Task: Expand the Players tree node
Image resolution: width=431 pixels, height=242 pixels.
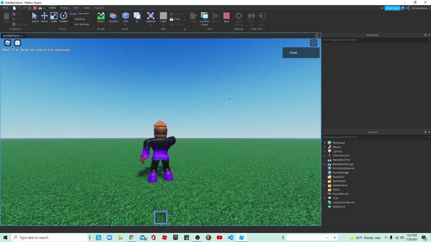Action: coord(325,147)
